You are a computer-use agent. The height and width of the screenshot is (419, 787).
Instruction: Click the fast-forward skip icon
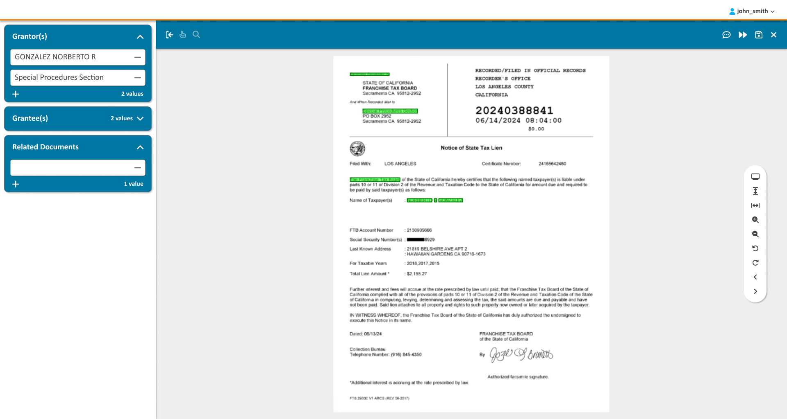(743, 35)
